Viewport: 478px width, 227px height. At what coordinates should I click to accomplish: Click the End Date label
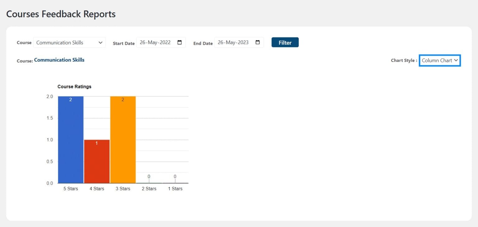[x=203, y=44]
